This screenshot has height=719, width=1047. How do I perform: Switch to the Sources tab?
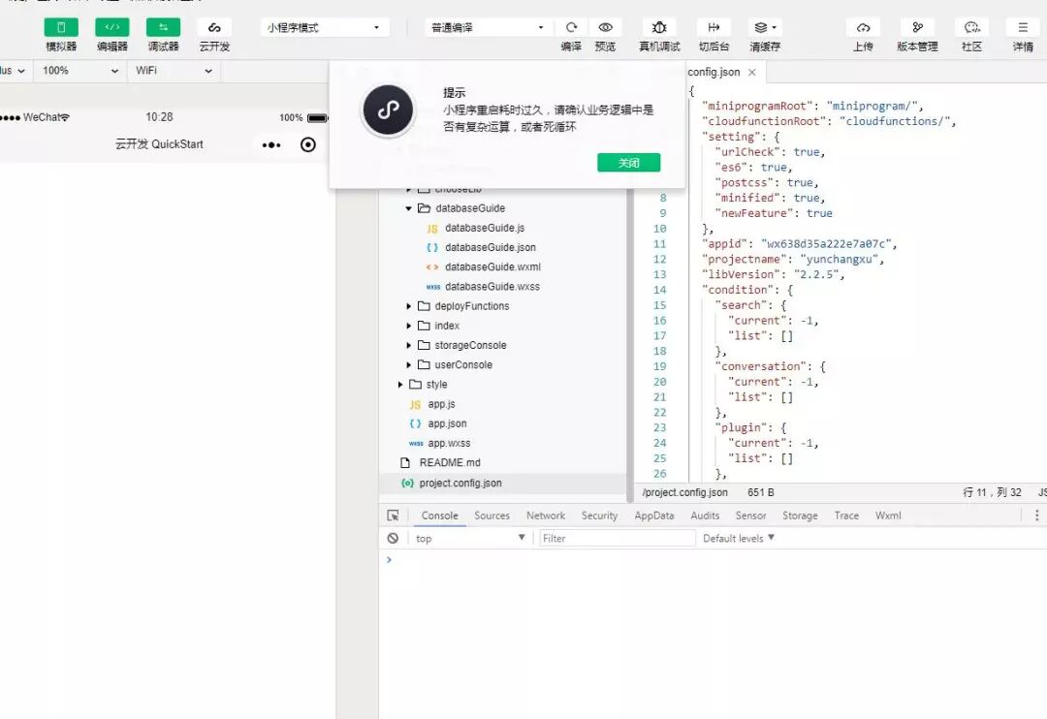(492, 516)
